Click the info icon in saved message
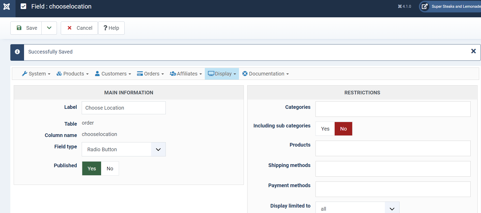This screenshot has width=481, height=213. 17,52
